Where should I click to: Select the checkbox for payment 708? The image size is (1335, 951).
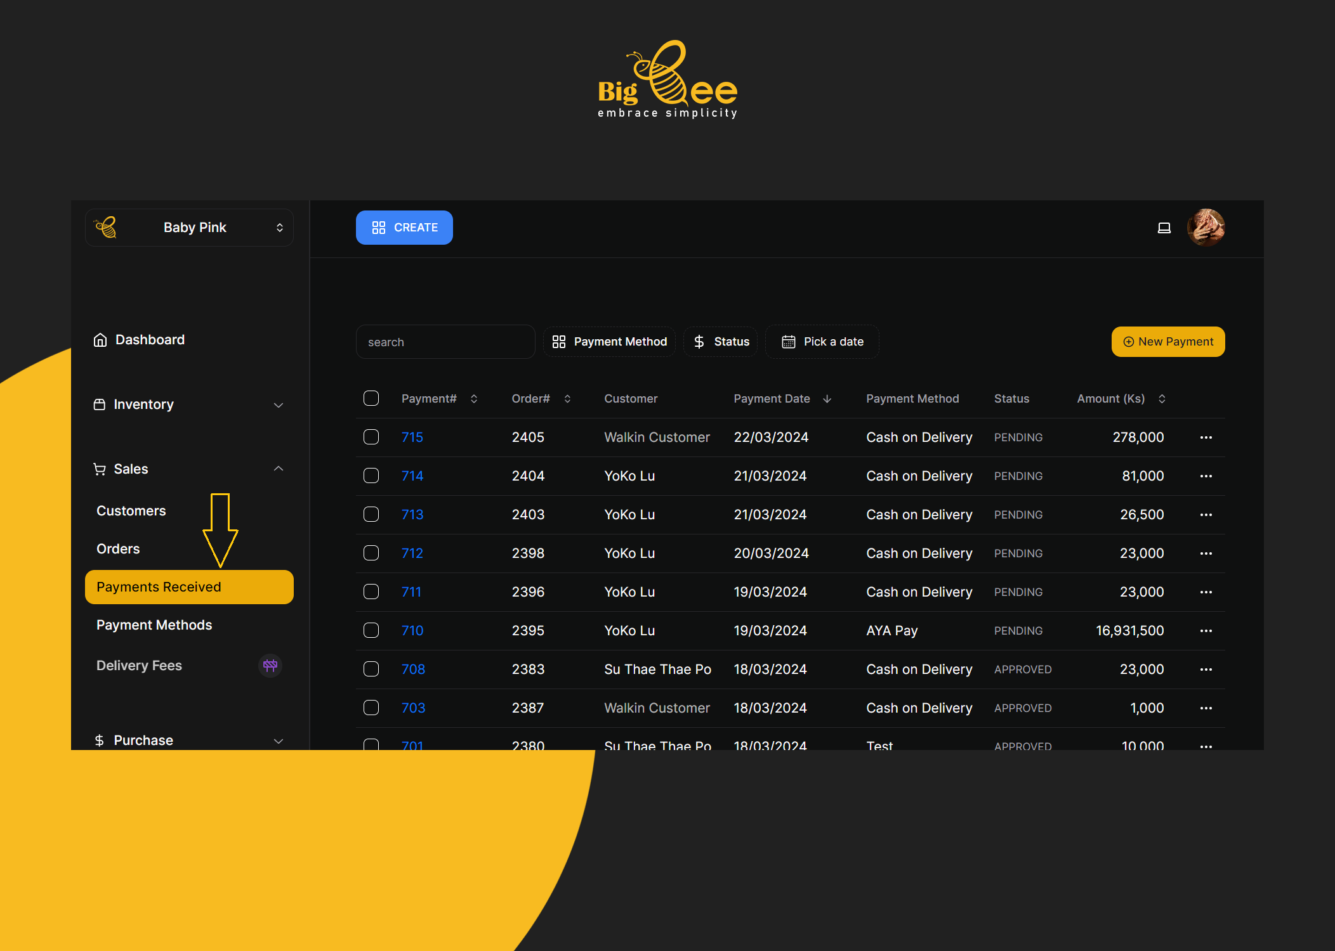point(371,669)
